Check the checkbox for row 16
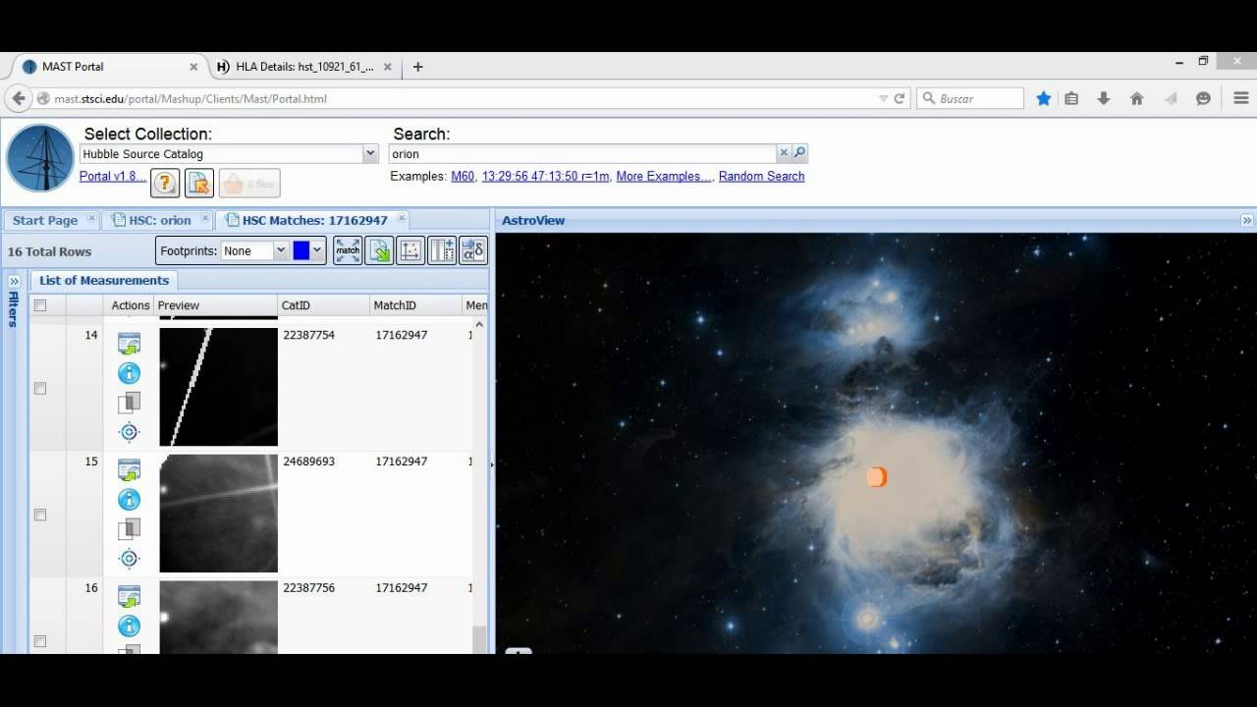1257x707 pixels. coord(40,641)
